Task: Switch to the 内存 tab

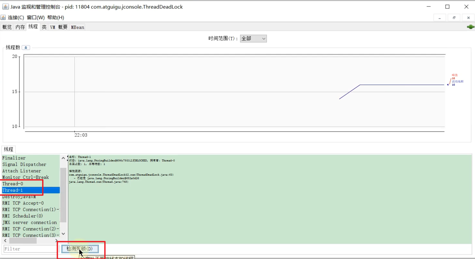Action: (20, 27)
